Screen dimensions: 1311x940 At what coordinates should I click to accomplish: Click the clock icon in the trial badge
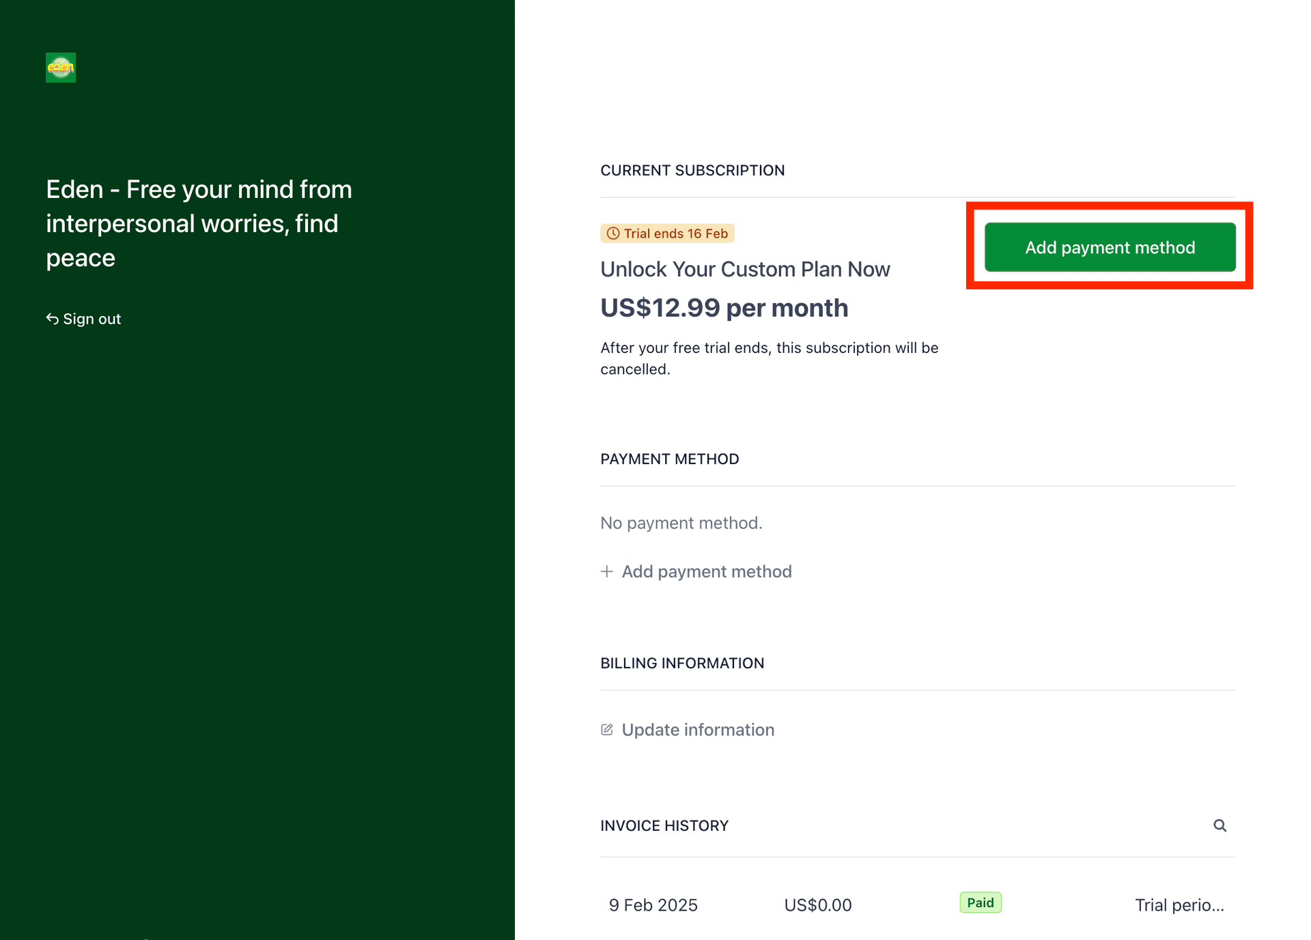(x=612, y=233)
